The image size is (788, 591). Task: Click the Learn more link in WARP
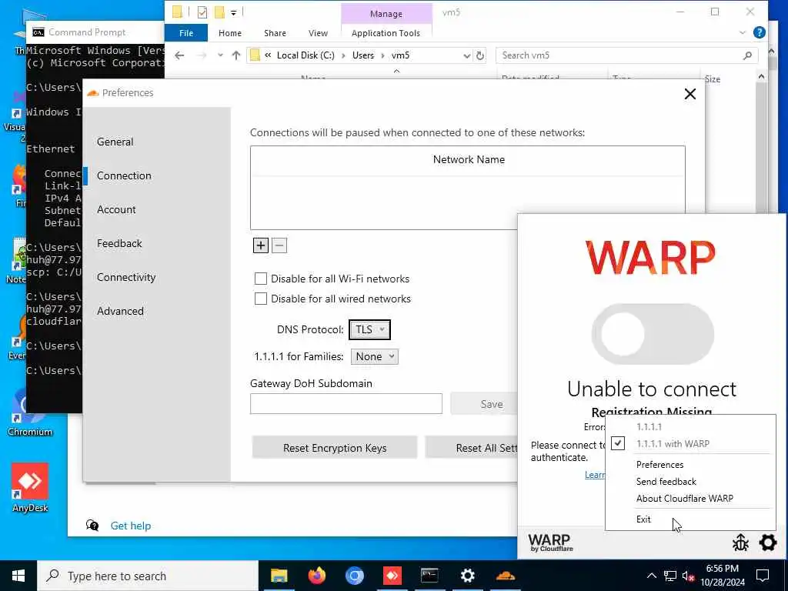595,475
